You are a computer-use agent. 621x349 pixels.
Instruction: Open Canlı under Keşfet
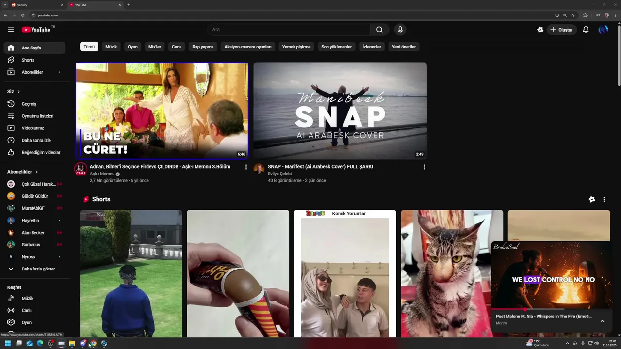point(34,310)
